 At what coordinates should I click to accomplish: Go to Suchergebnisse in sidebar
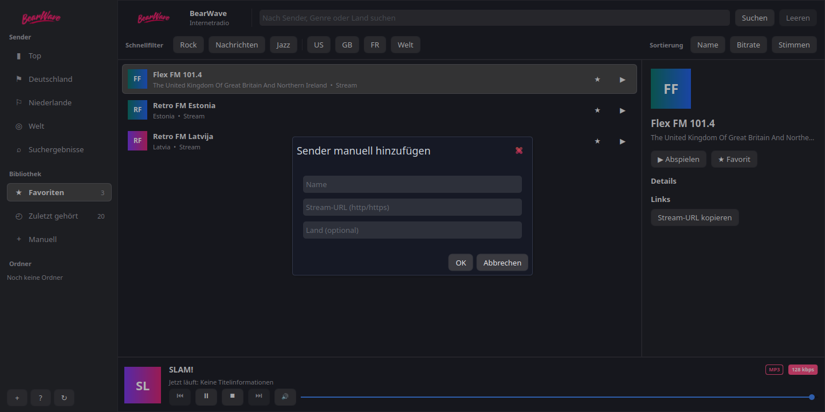pyautogui.click(x=59, y=150)
